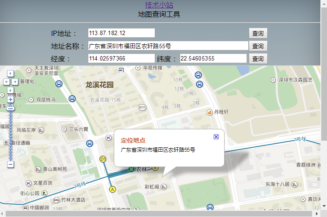Click the 龙溪花园 map label
327x217 pixels.
coord(99,85)
